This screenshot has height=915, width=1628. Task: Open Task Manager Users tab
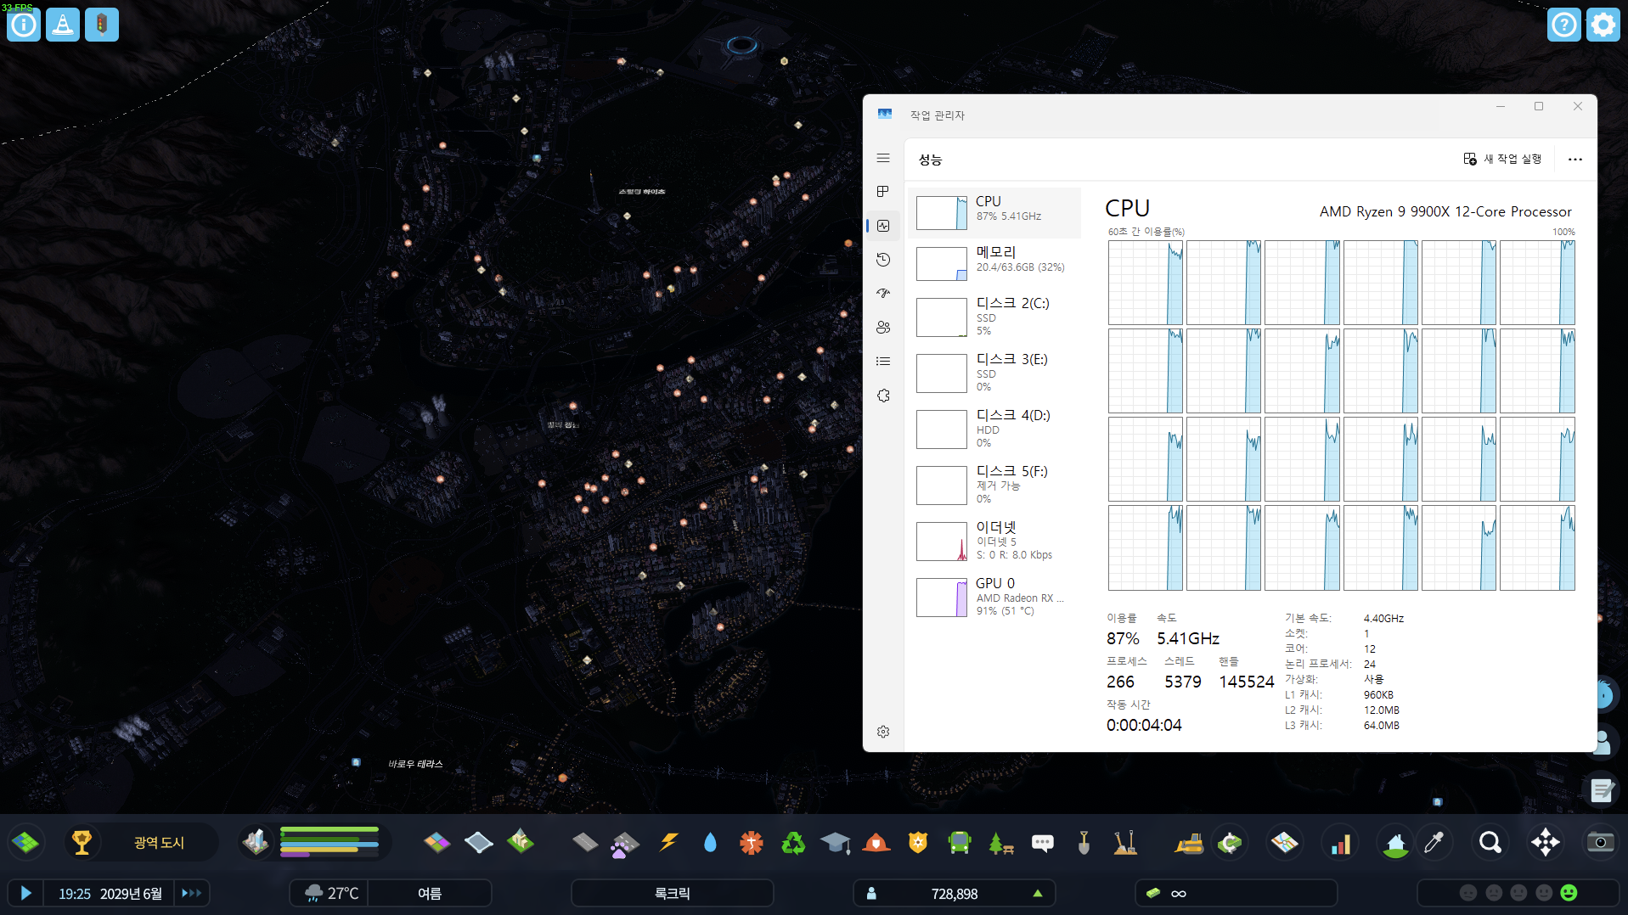(x=883, y=328)
